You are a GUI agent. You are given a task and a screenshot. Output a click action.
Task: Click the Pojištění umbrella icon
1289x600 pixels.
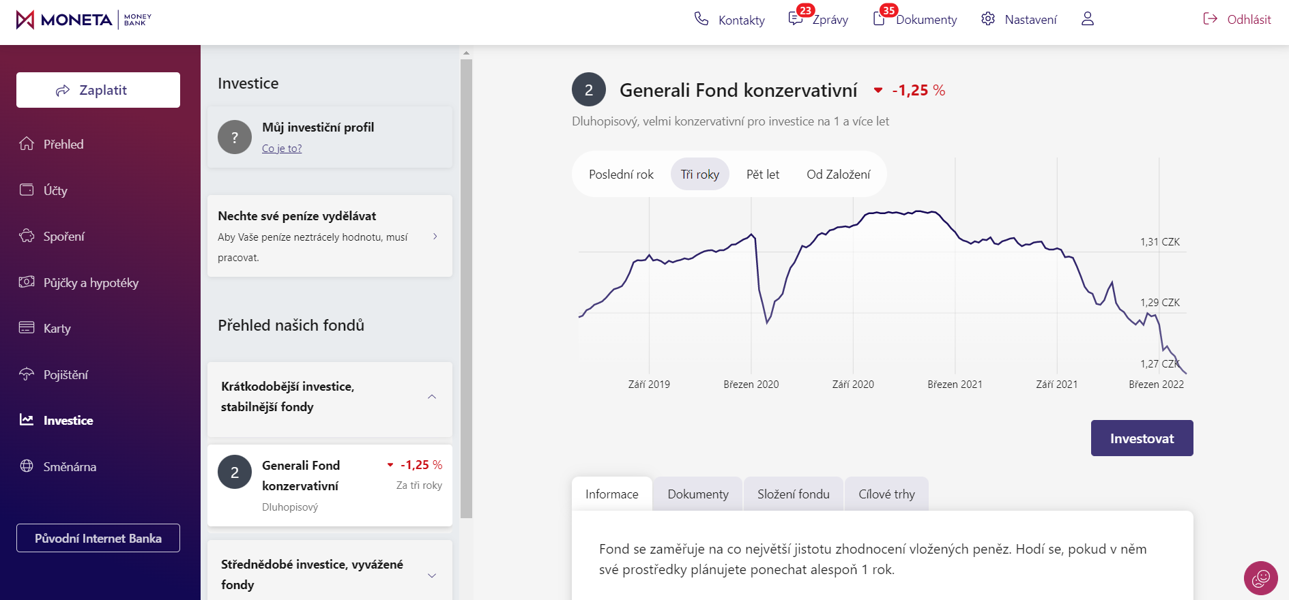(x=27, y=374)
